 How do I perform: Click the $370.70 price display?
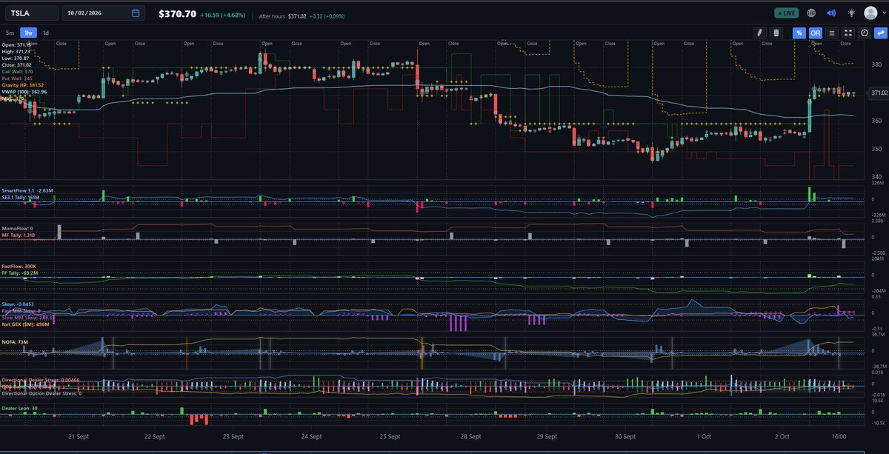coord(177,13)
